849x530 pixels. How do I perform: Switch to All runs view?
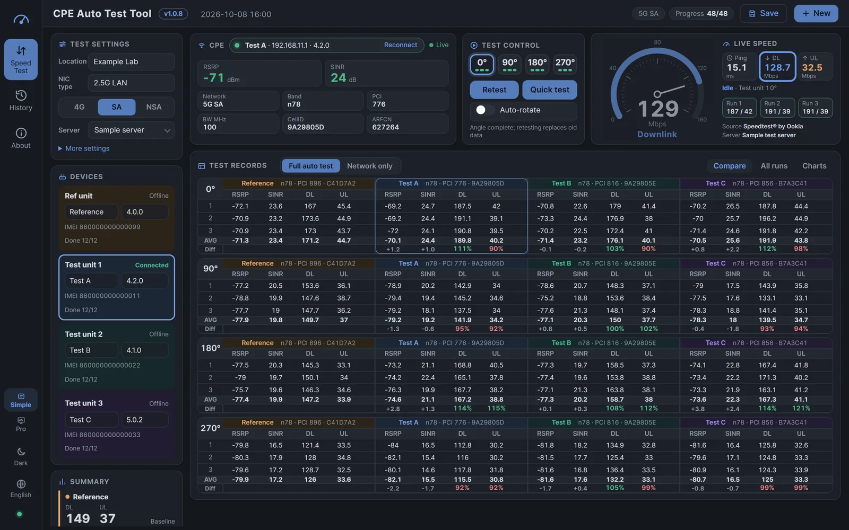coord(774,166)
